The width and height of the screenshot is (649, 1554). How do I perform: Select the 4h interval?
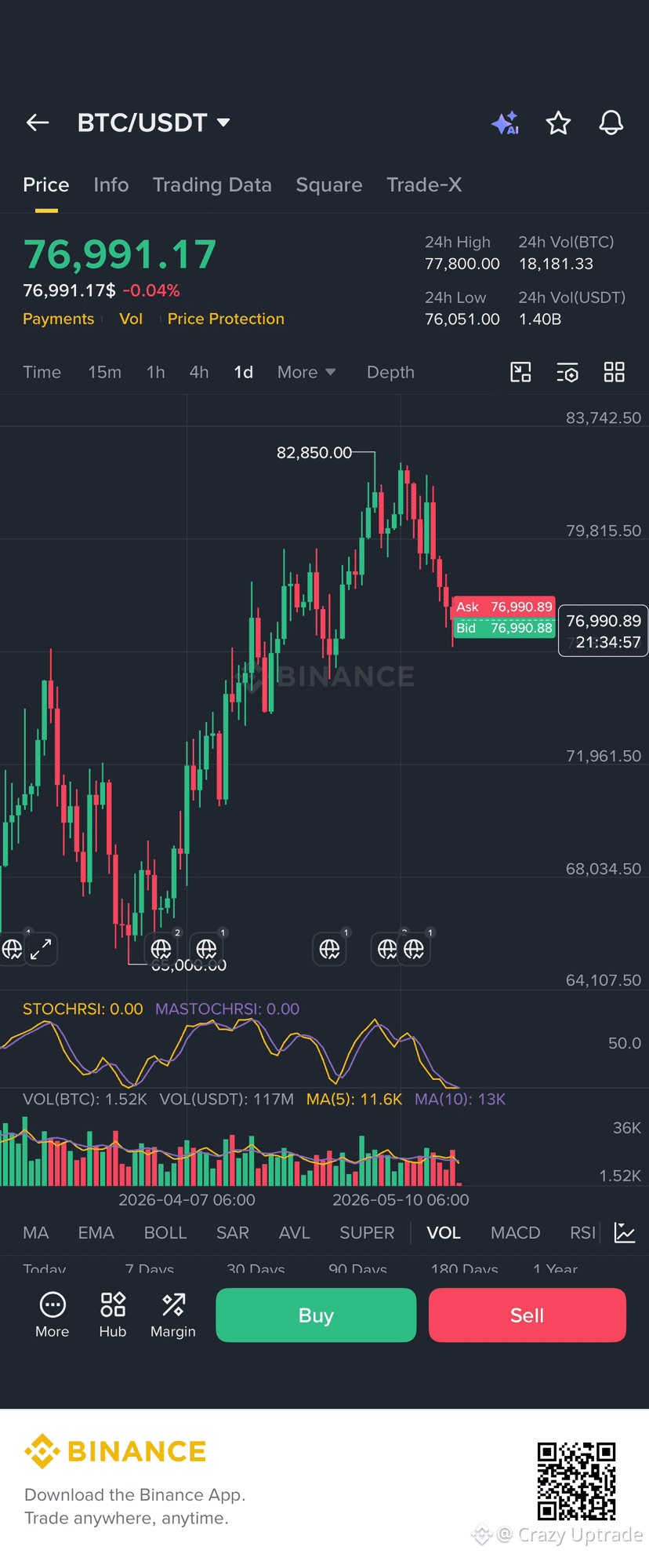point(199,372)
